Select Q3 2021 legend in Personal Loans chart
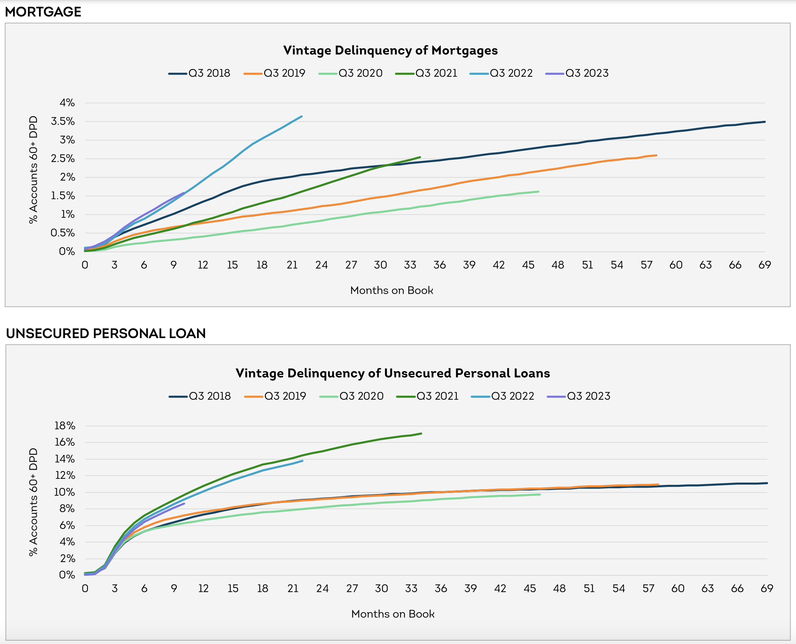The height and width of the screenshot is (644, 796). 437,396
